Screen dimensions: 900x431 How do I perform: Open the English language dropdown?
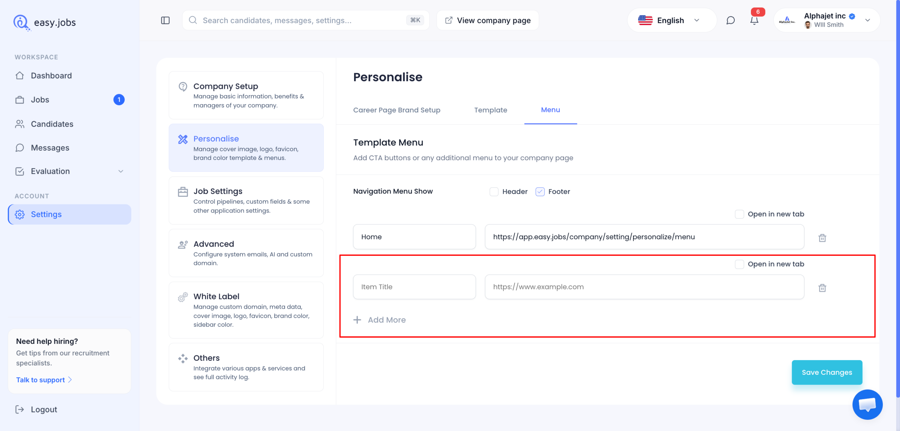point(672,20)
